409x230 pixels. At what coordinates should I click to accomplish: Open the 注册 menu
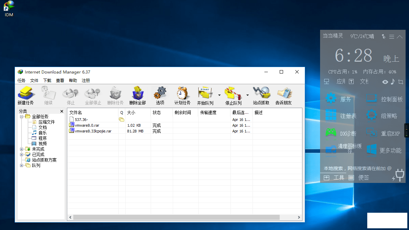tap(86, 81)
